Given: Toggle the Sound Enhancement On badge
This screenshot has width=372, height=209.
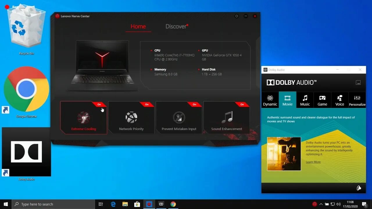Looking at the screenshot, I should pos(242,104).
